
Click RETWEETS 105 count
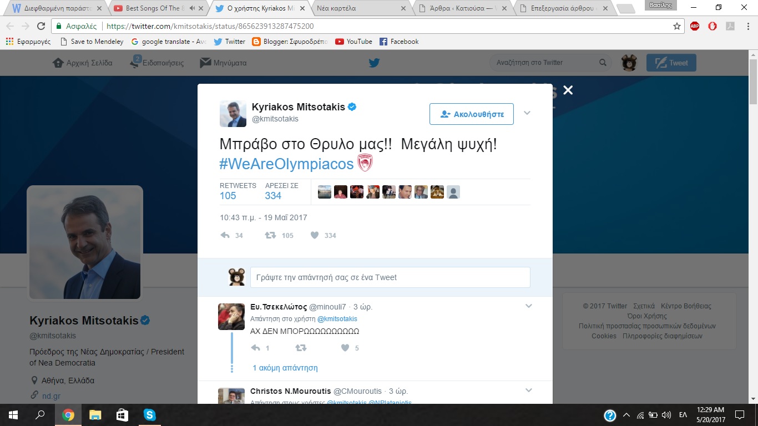pyautogui.click(x=237, y=191)
